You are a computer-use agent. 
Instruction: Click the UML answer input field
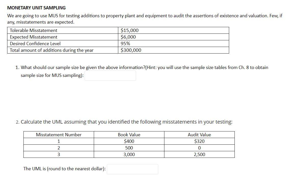(133, 169)
